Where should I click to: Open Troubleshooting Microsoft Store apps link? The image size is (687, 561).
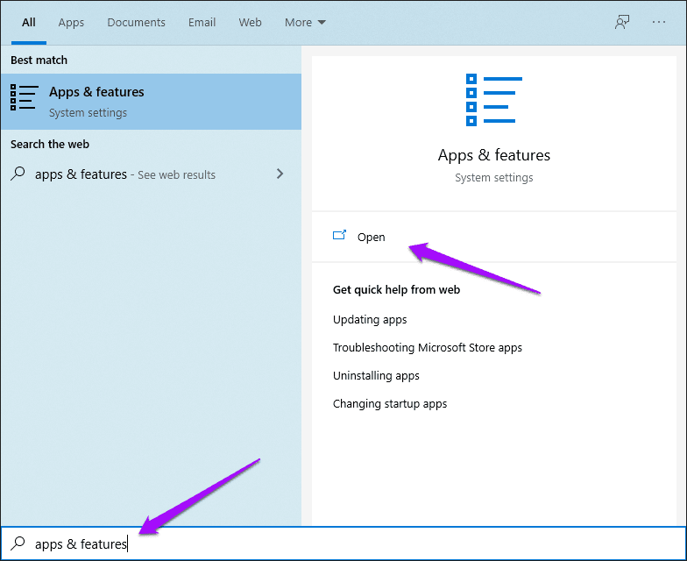[x=428, y=347]
